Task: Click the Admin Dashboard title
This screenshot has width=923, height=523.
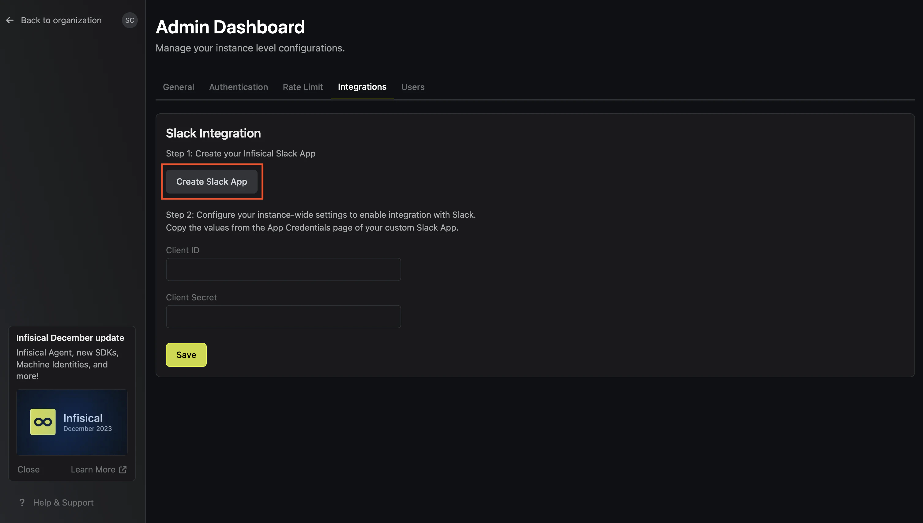Action: pos(230,27)
